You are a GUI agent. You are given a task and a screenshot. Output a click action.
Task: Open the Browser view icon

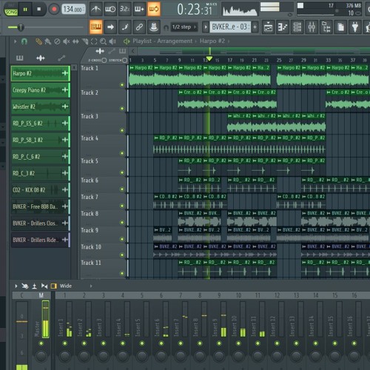point(326,27)
